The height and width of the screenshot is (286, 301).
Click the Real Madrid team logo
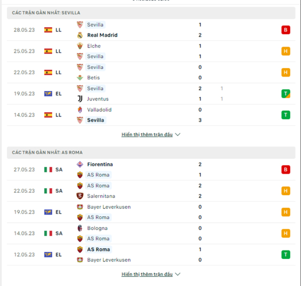tap(80, 35)
